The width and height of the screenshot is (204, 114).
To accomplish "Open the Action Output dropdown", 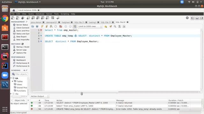I will tap(40, 96).
